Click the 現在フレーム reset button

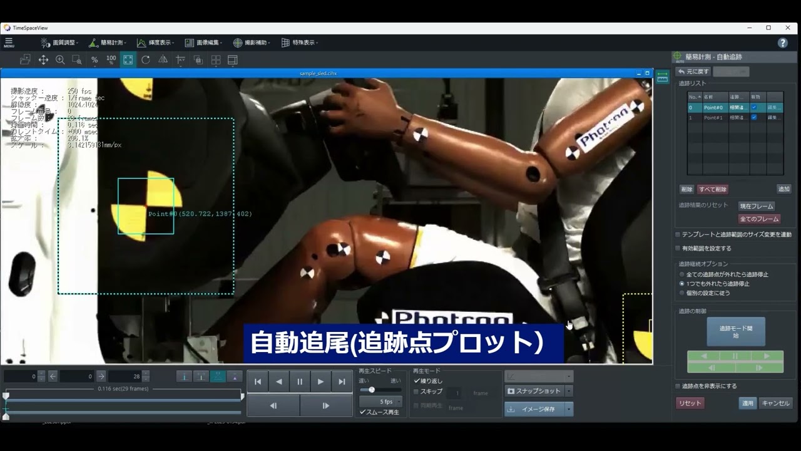tap(757, 206)
